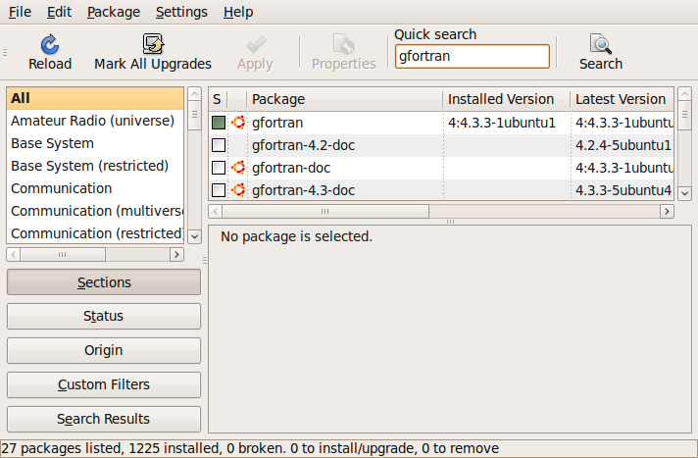
Task: Focus the Quick search input field
Action: (472, 57)
